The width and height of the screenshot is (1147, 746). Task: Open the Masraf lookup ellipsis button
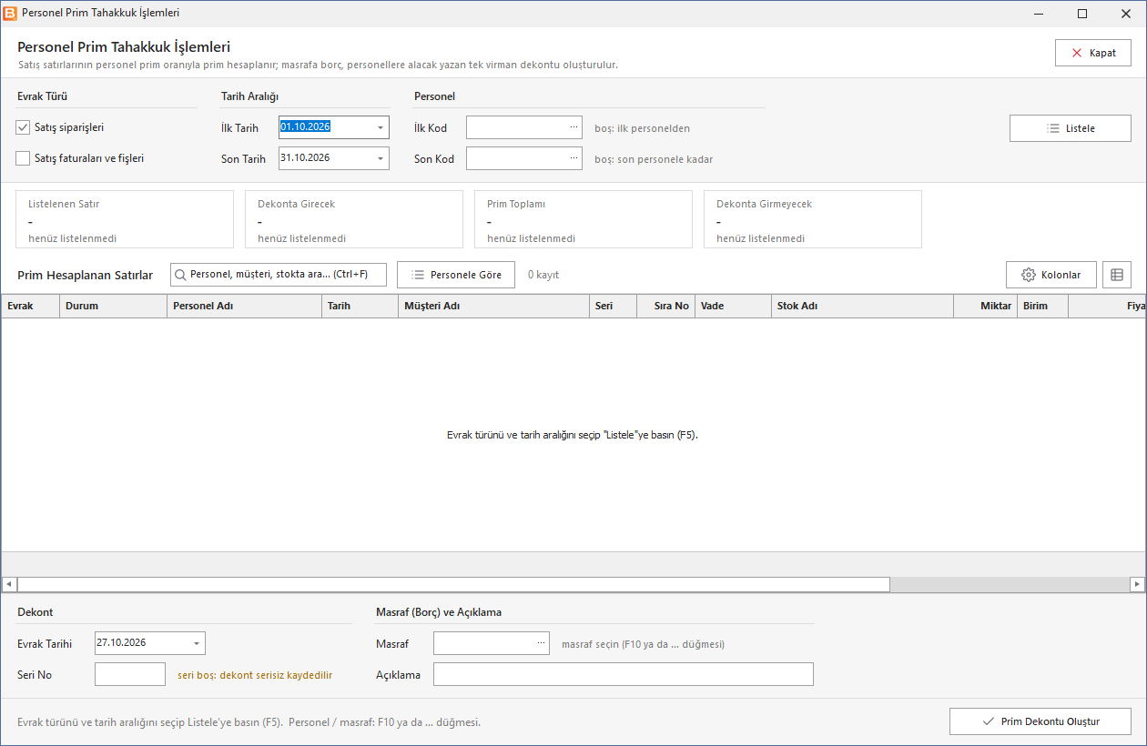coord(542,643)
